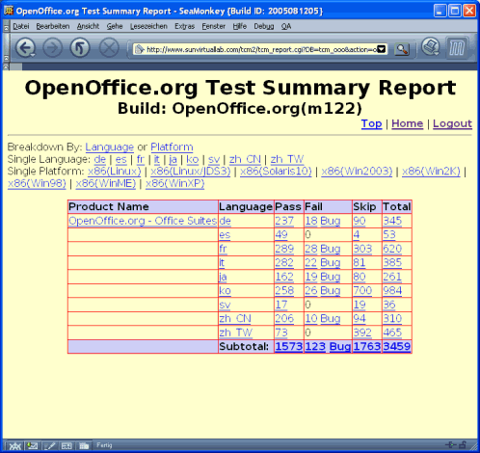
Task: Click the Subtotal Pass value 1573
Action: point(289,346)
